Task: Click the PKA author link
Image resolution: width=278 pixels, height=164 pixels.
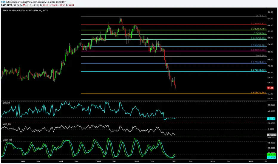Action: pyautogui.click(x=3, y=2)
